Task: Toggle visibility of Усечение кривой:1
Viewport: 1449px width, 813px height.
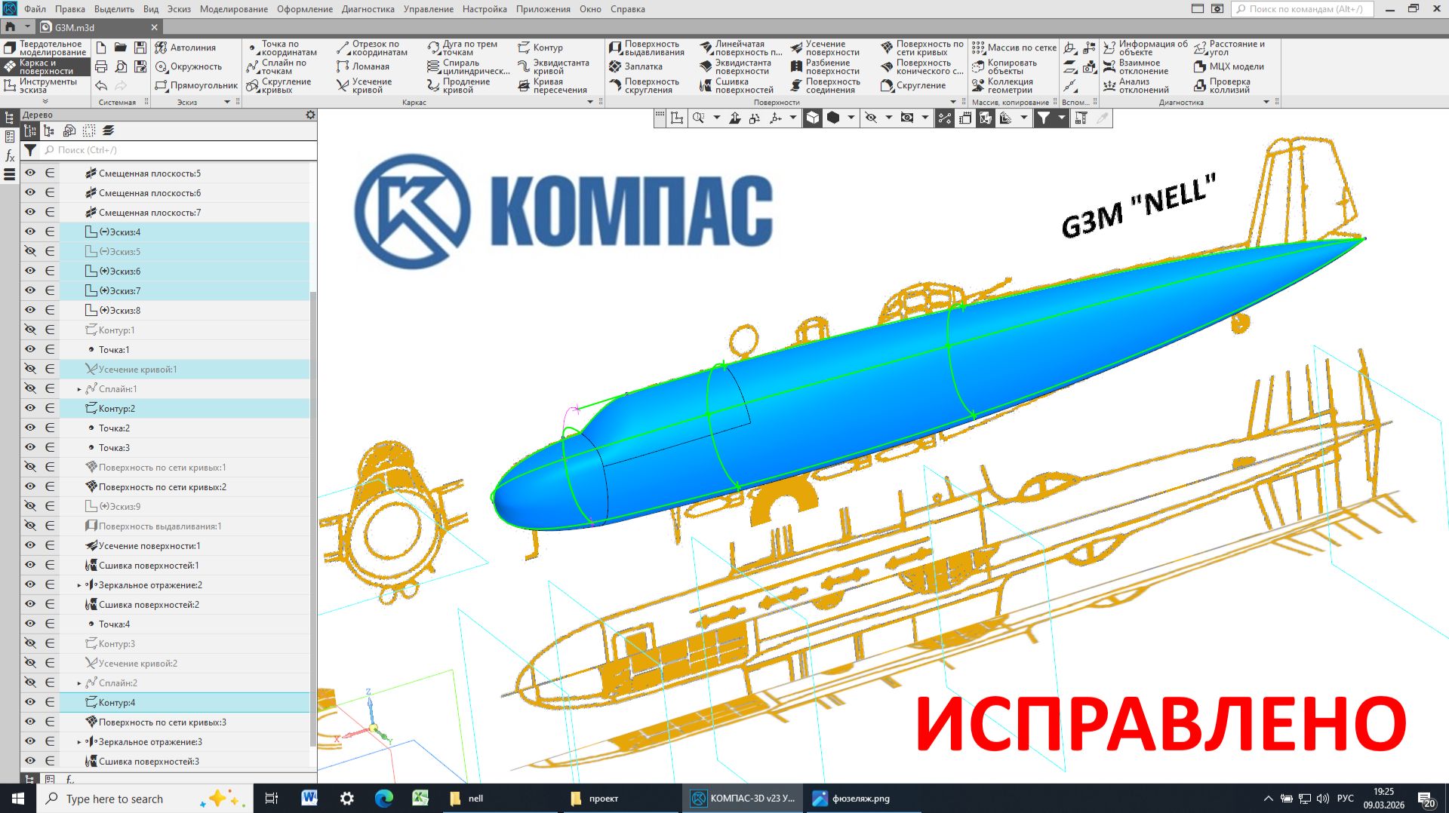Action: [30, 369]
